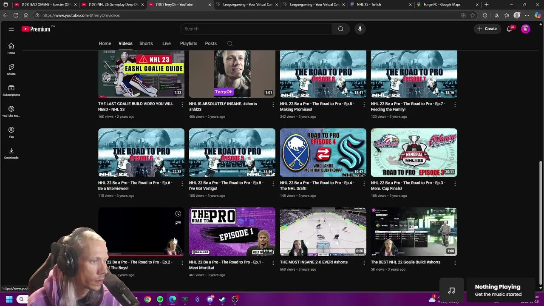Image resolution: width=544 pixels, height=306 pixels.
Task: Open the Edge Copilot icon
Action: click(x=538, y=15)
